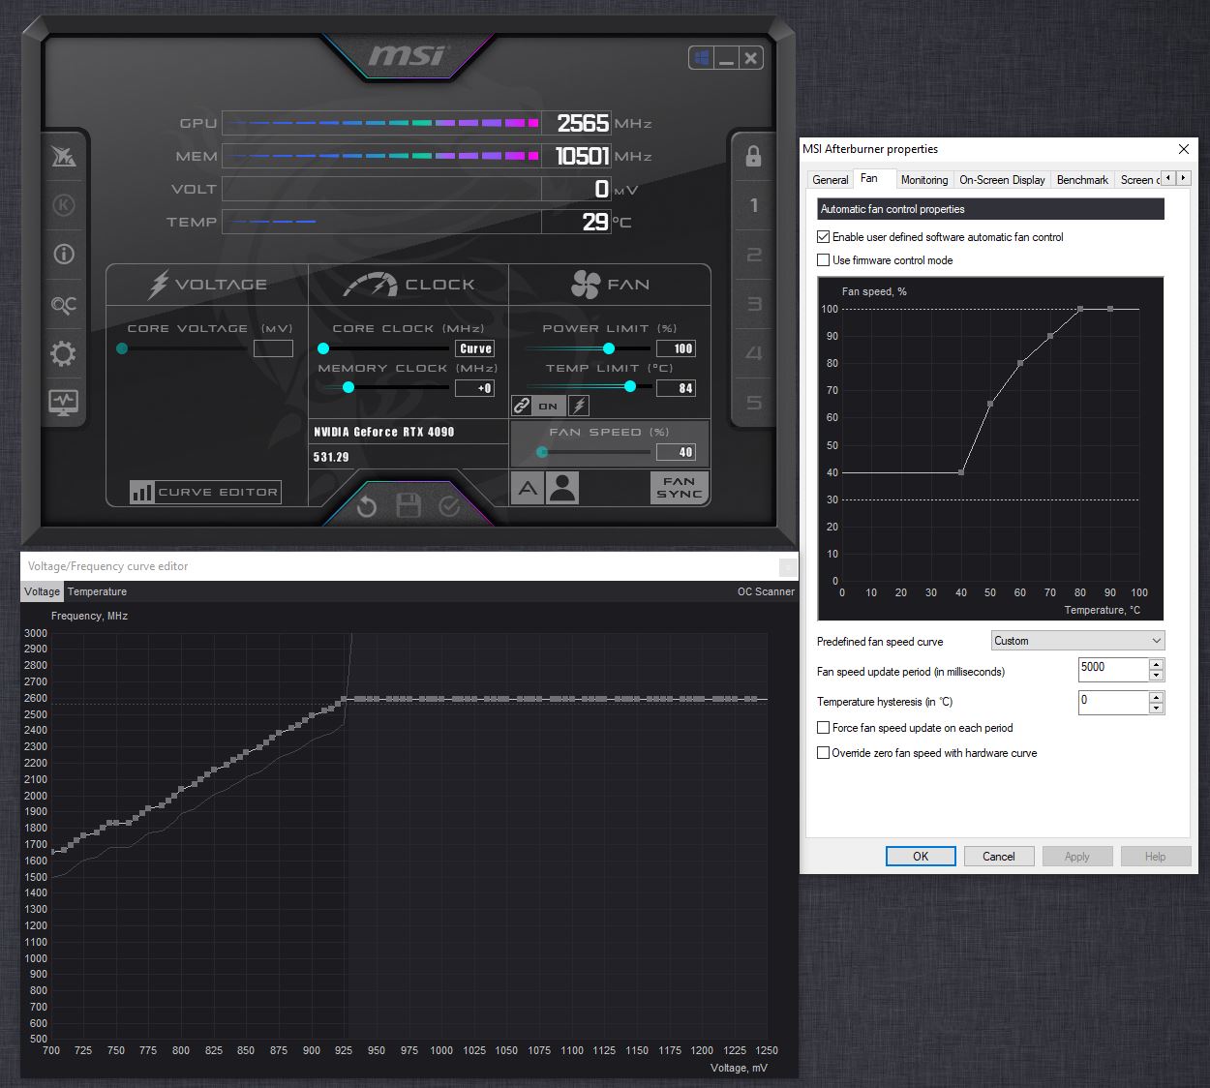This screenshot has width=1210, height=1088.
Task: Open the On-Screen Display tab
Action: [x=1002, y=180]
